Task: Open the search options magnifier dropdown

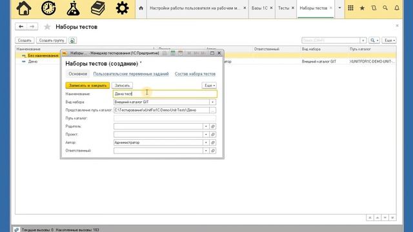Action: click(374, 41)
